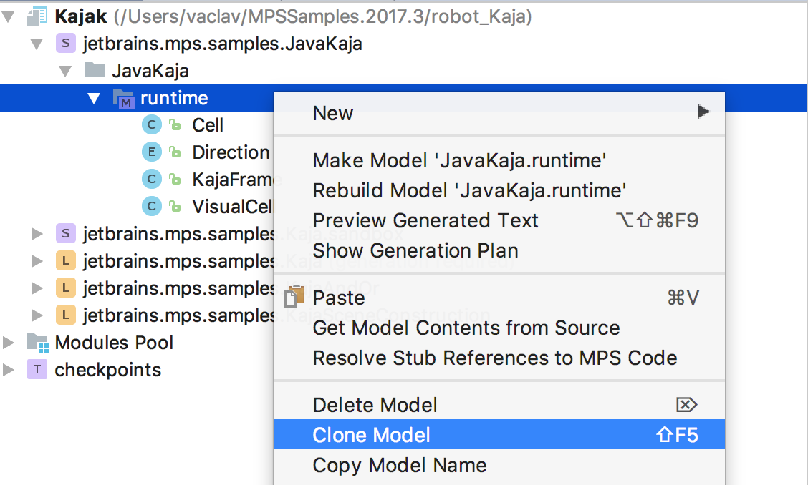Collapse the Kajak project node

click(9, 17)
